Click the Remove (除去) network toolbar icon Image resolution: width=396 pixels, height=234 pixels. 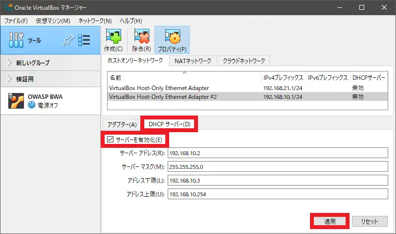click(x=142, y=37)
